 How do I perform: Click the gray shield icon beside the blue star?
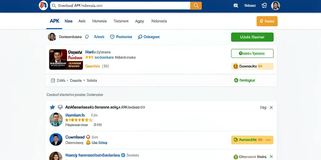tap(60, 107)
